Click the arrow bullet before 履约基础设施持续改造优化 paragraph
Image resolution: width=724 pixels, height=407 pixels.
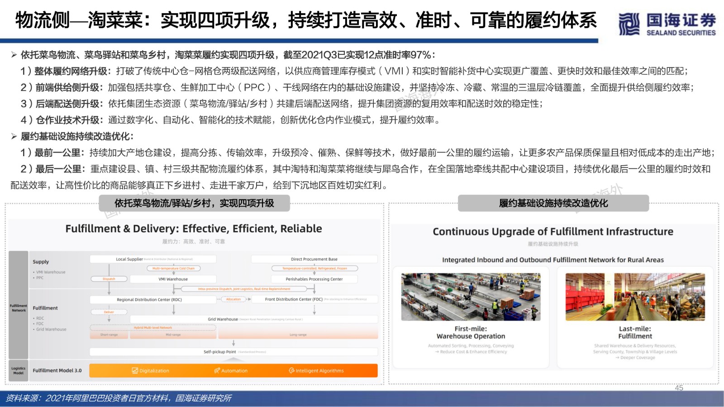coord(14,136)
